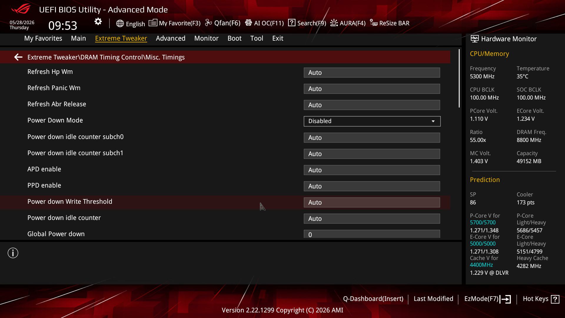Toggle ReSize BAR
This screenshot has width=565, height=318.
pyautogui.click(x=394, y=23)
